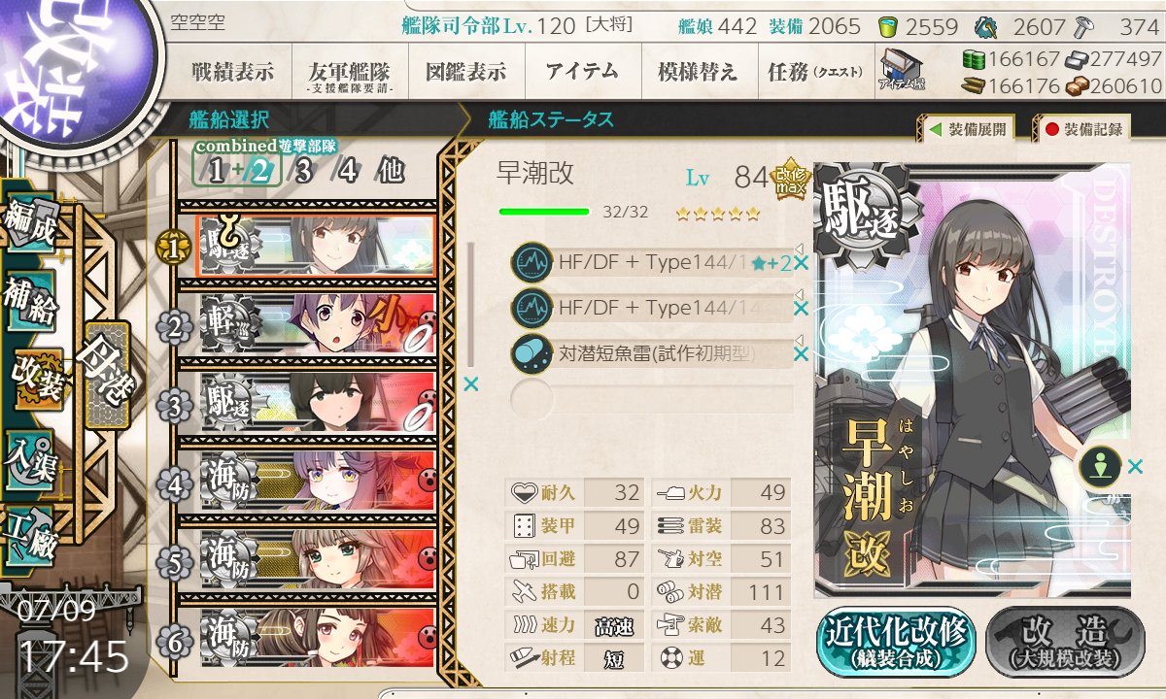Remove the first HF/DF Type144 equipment

pyautogui.click(x=801, y=262)
